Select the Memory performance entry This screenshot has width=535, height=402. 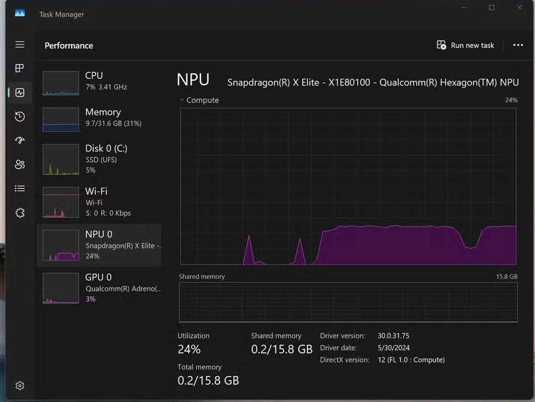coord(100,120)
